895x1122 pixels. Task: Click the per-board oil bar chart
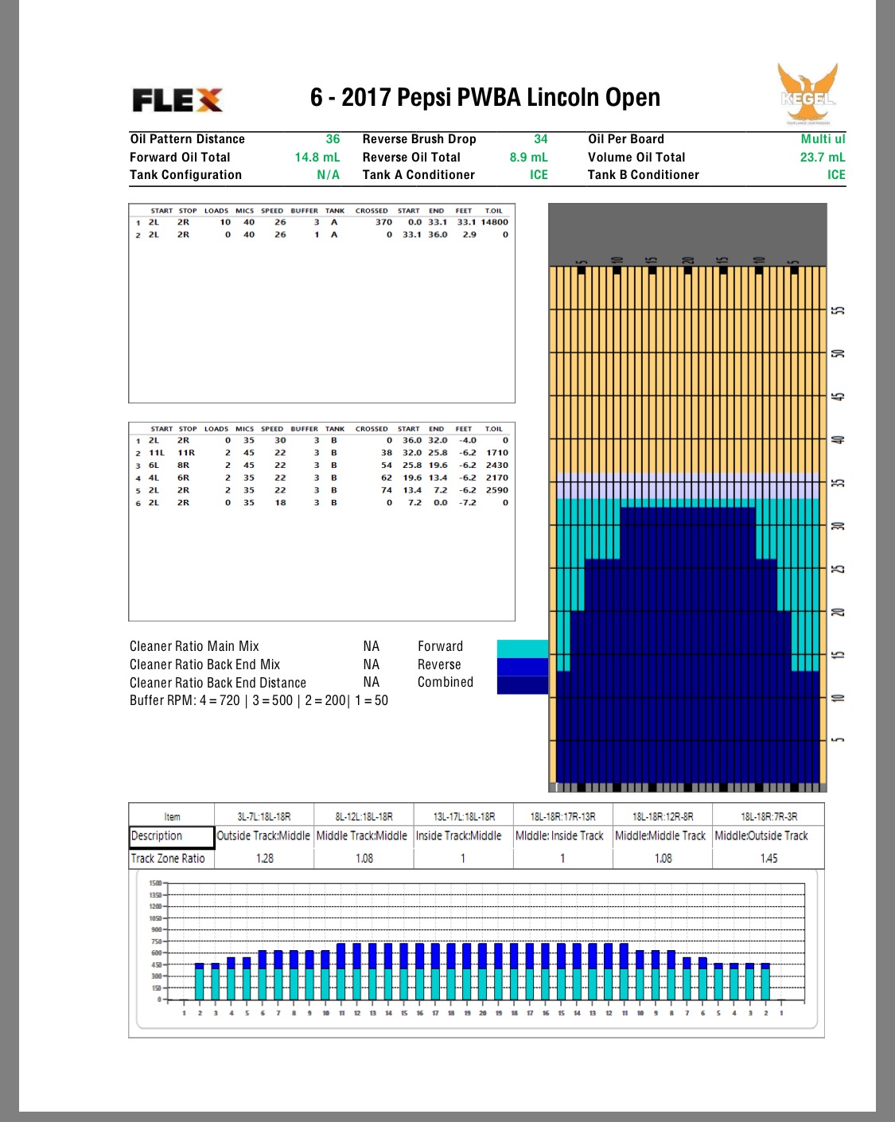click(x=477, y=950)
